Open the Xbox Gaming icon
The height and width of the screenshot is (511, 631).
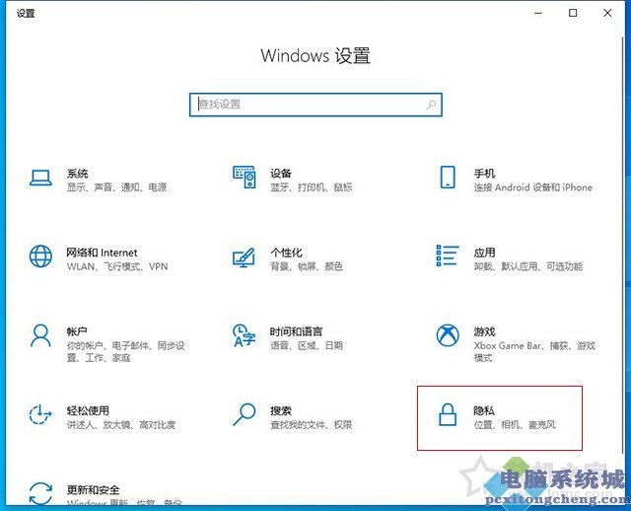coord(448,335)
